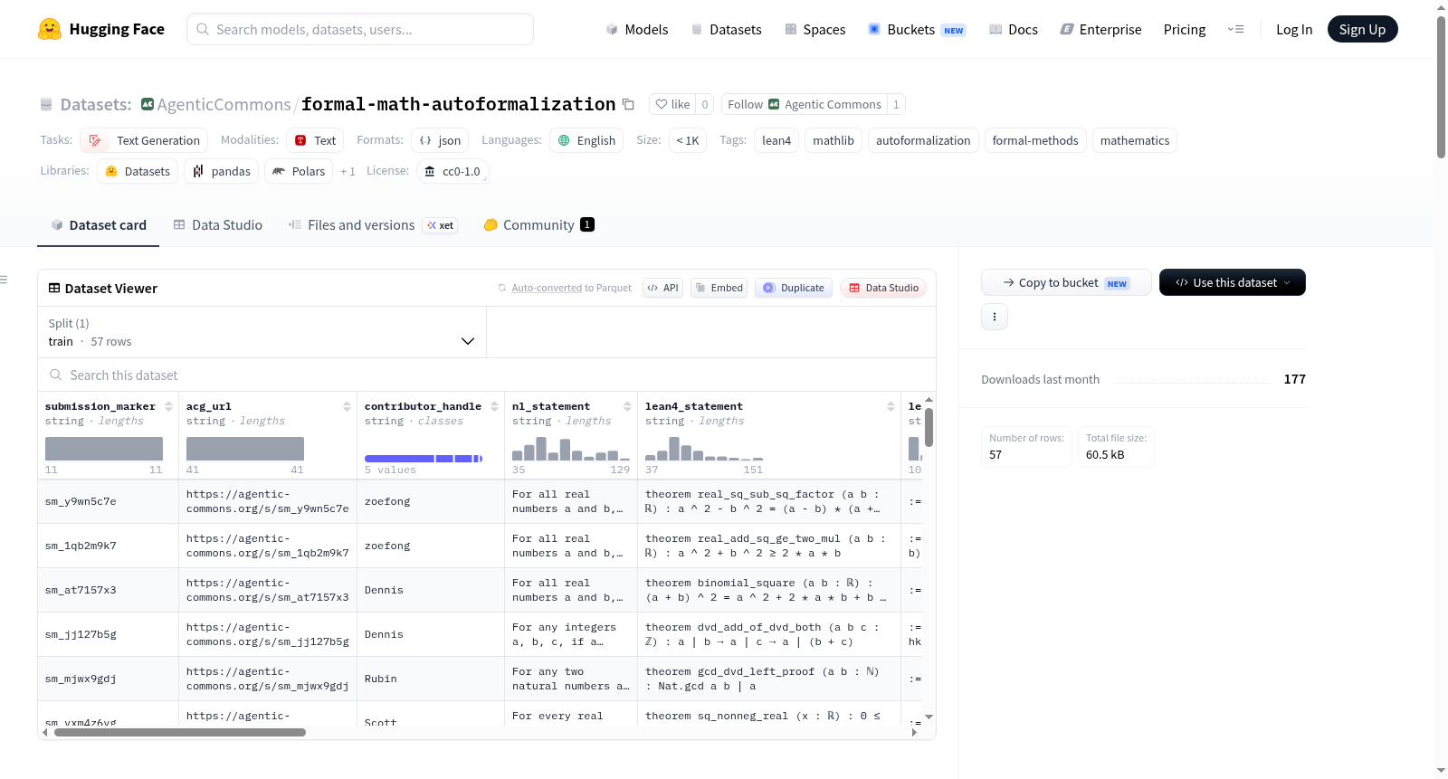Open the Auto-converted to Parquet link
Viewport: 1448px width, 779px height.
(x=547, y=288)
